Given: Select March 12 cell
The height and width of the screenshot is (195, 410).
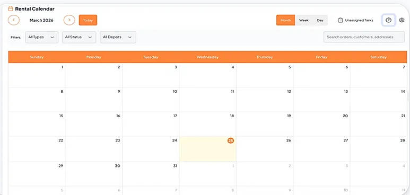Looking at the screenshot, I should click(265, 100).
